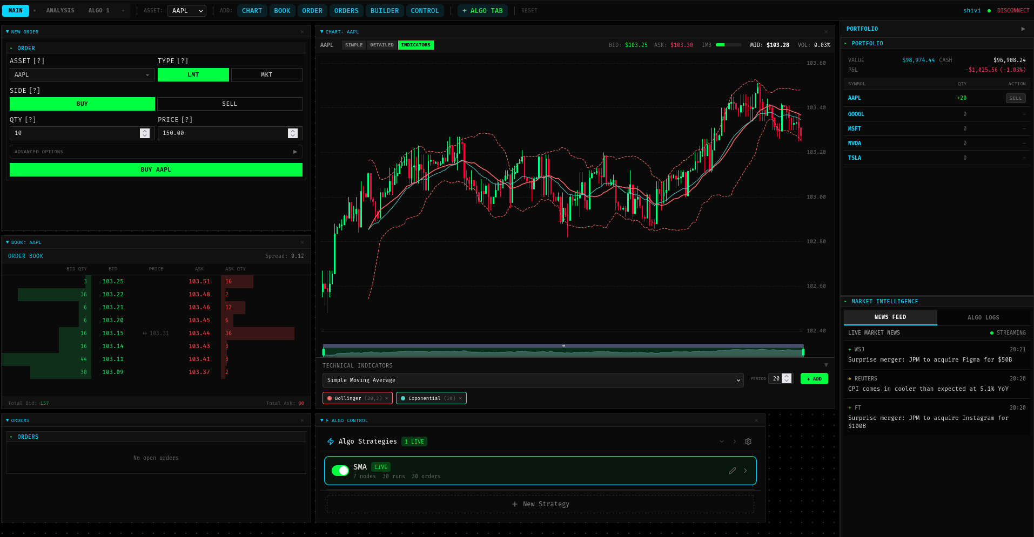Click the lightning bolt next to Algo Strategies
This screenshot has height=537, width=1034.
point(331,441)
